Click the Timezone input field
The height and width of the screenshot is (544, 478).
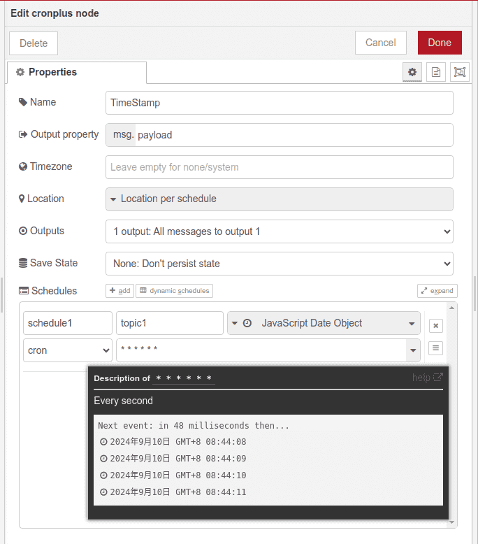pos(279,167)
